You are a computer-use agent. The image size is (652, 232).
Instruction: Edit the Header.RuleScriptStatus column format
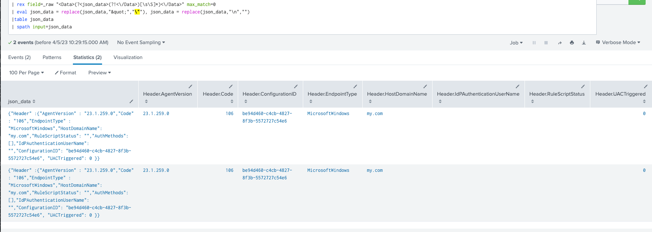click(x=583, y=86)
